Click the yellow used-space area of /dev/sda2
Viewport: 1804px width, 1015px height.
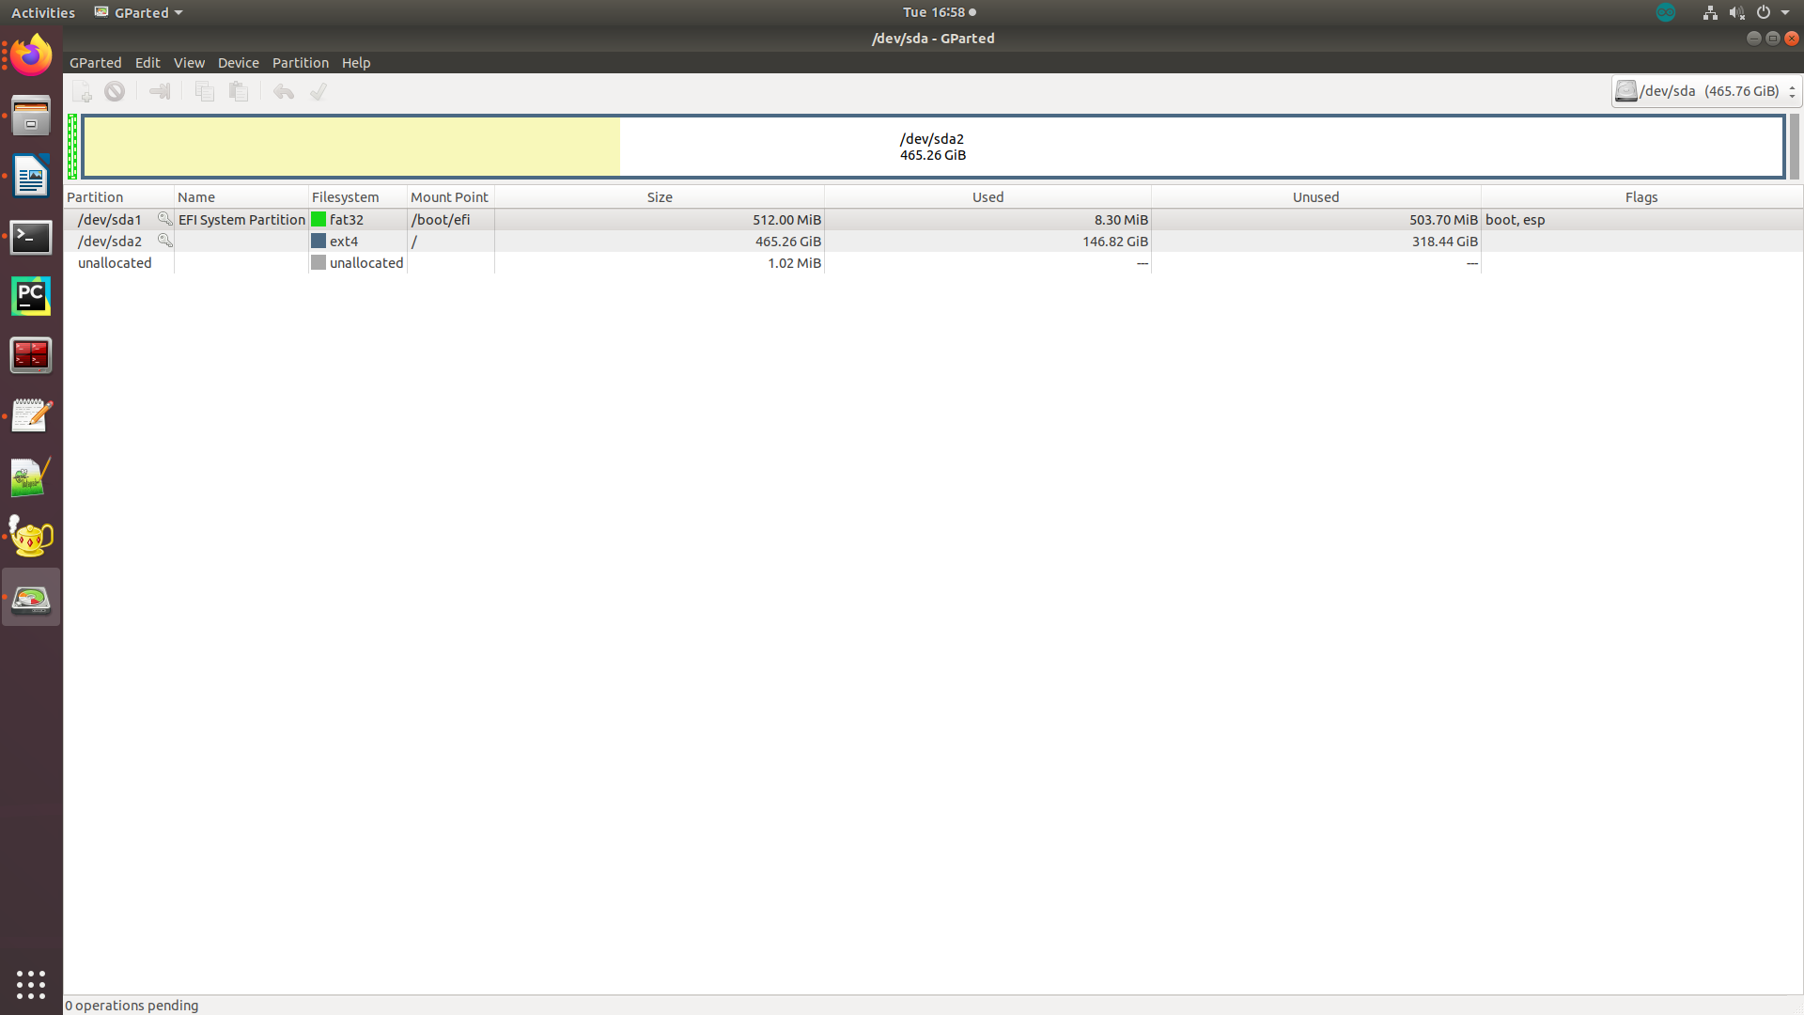tap(352, 147)
